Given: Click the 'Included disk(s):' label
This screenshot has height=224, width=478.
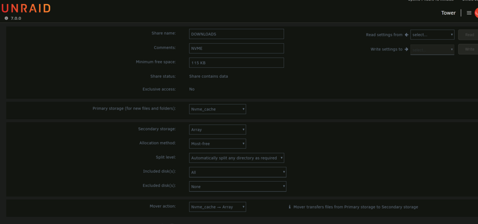Looking at the screenshot, I should pos(160,172).
